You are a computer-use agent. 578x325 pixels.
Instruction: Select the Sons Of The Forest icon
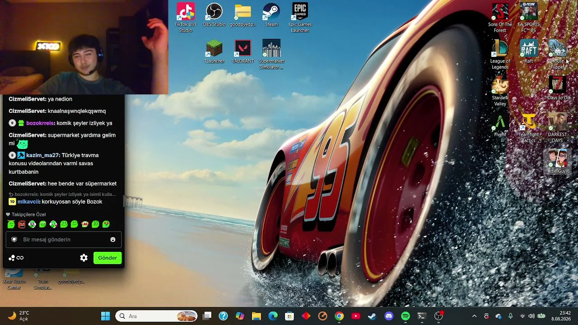[x=500, y=18]
